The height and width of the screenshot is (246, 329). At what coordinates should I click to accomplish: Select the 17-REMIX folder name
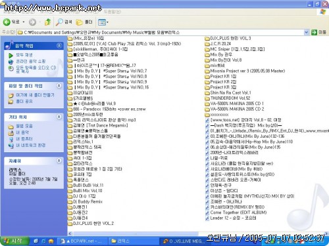105,66
